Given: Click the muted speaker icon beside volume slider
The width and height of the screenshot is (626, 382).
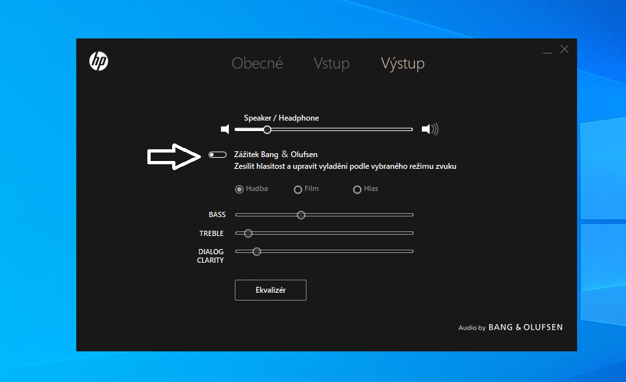Looking at the screenshot, I should (225, 129).
